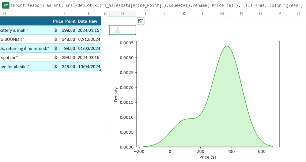Select the H cell with mini KDE plot
Screen dimensions: 306x162
pos(122,30)
